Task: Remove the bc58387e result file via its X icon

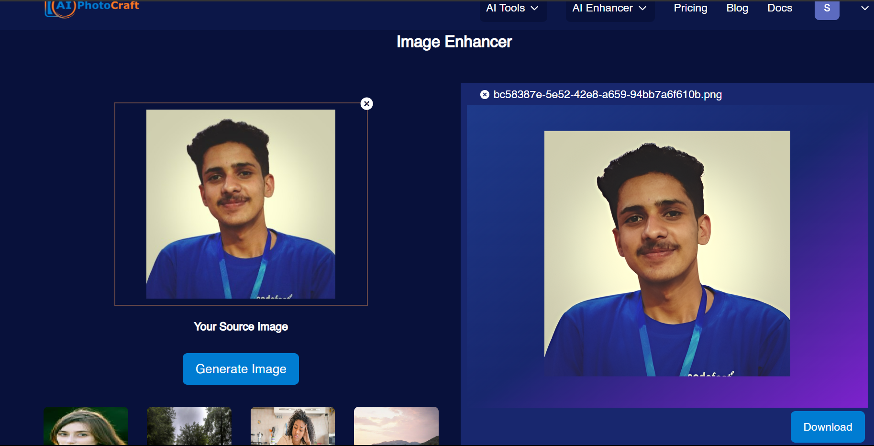Action: point(485,95)
